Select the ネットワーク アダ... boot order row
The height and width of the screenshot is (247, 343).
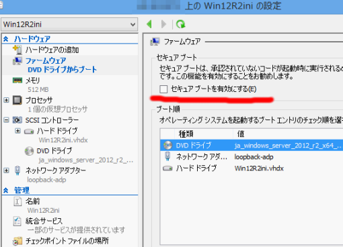tap(252, 157)
